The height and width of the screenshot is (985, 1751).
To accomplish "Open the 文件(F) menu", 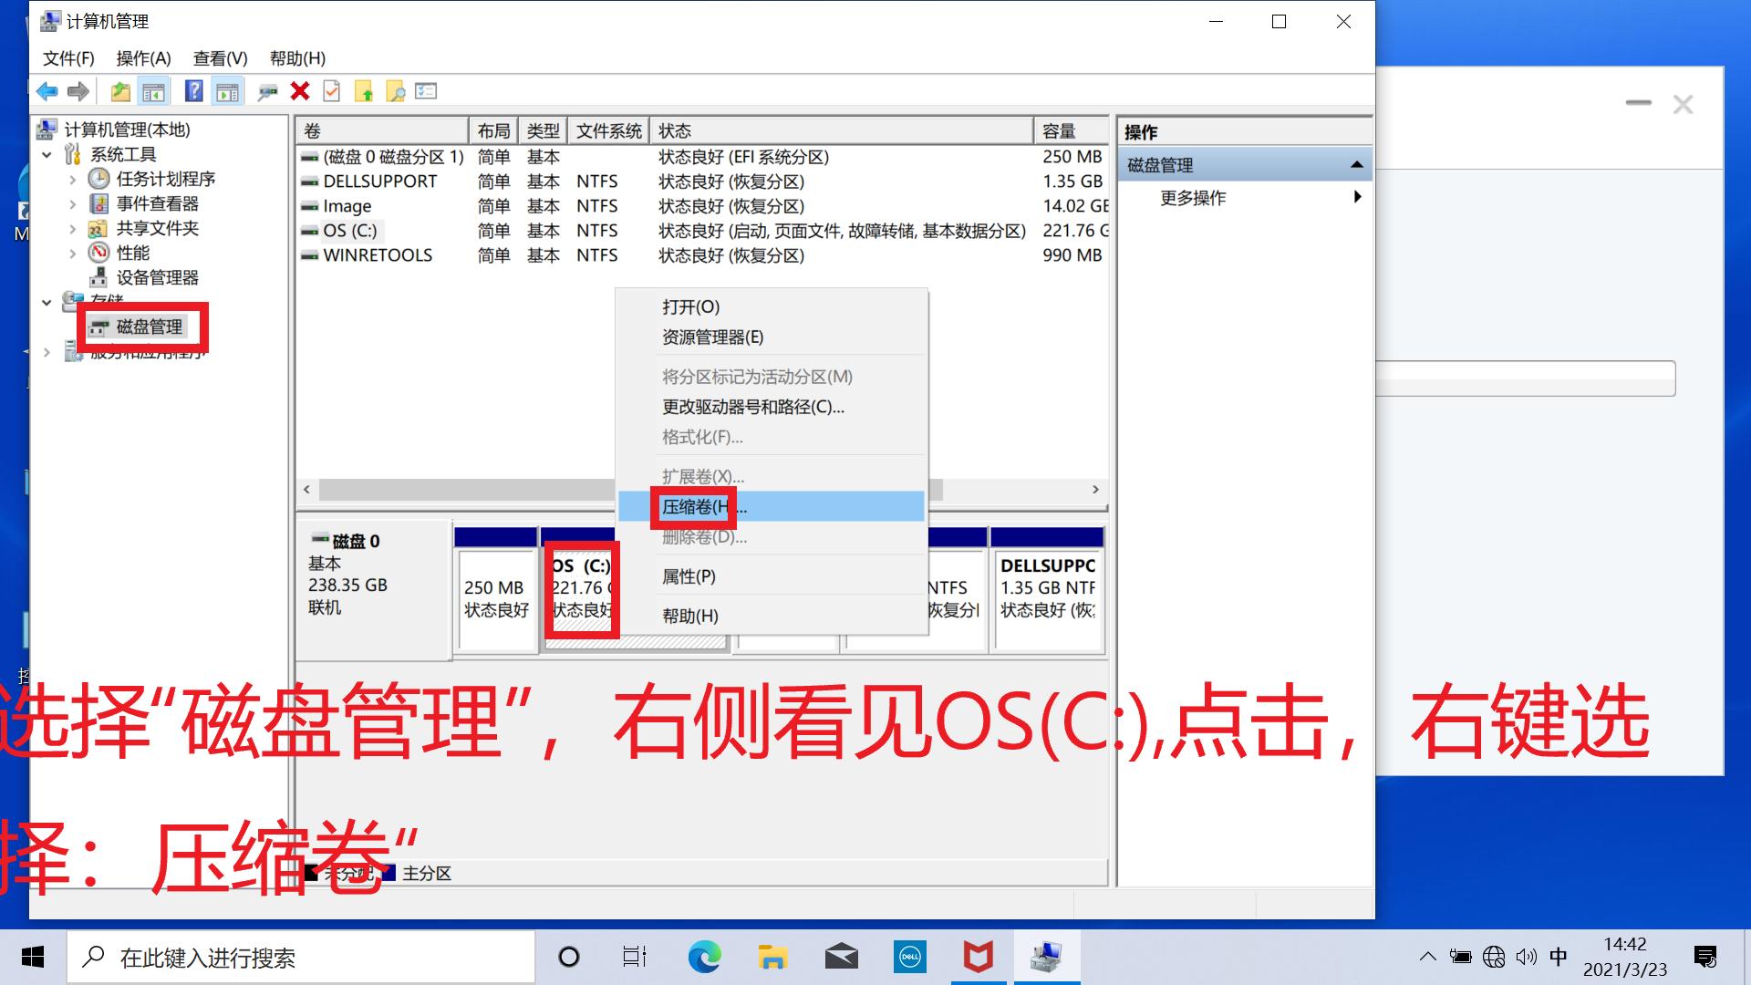I will point(70,58).
